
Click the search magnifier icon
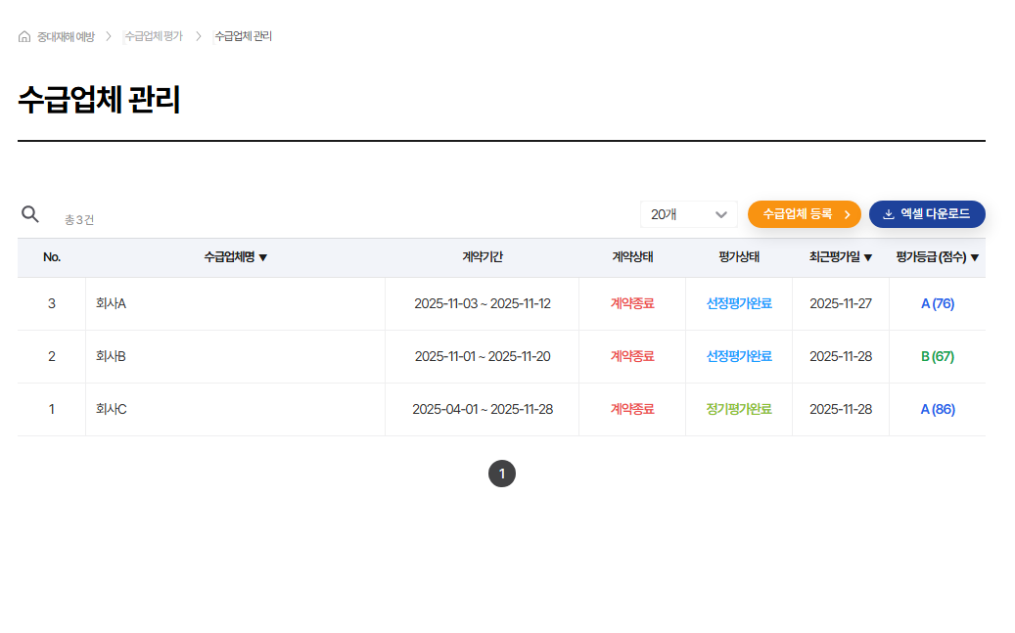tap(30, 214)
